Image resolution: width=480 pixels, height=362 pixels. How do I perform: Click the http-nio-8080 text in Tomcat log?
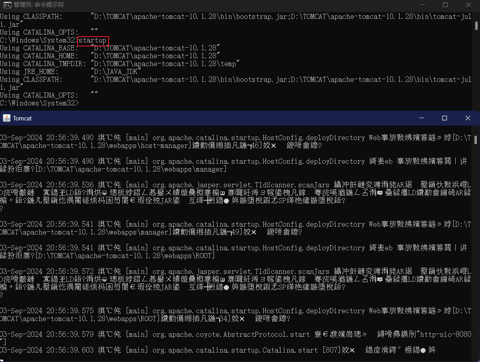(x=446, y=334)
